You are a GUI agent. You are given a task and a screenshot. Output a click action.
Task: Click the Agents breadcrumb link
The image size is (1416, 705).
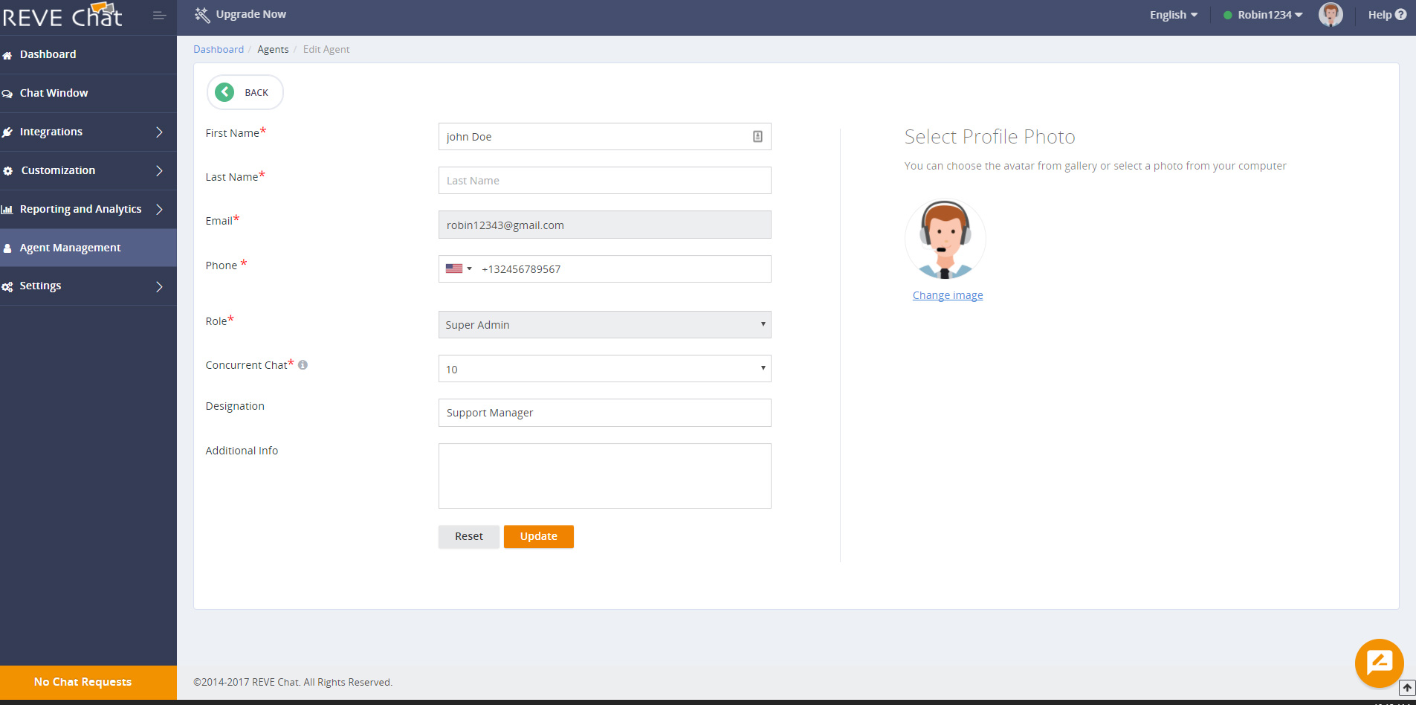(x=273, y=49)
